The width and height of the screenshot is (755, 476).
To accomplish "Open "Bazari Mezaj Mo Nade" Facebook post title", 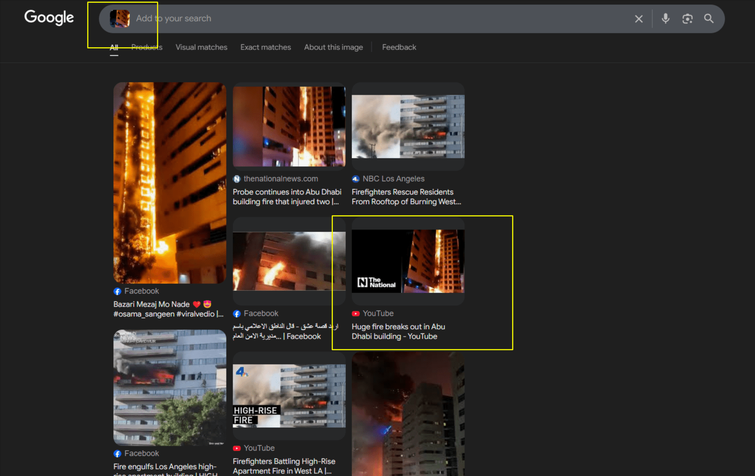I will tap(169, 309).
